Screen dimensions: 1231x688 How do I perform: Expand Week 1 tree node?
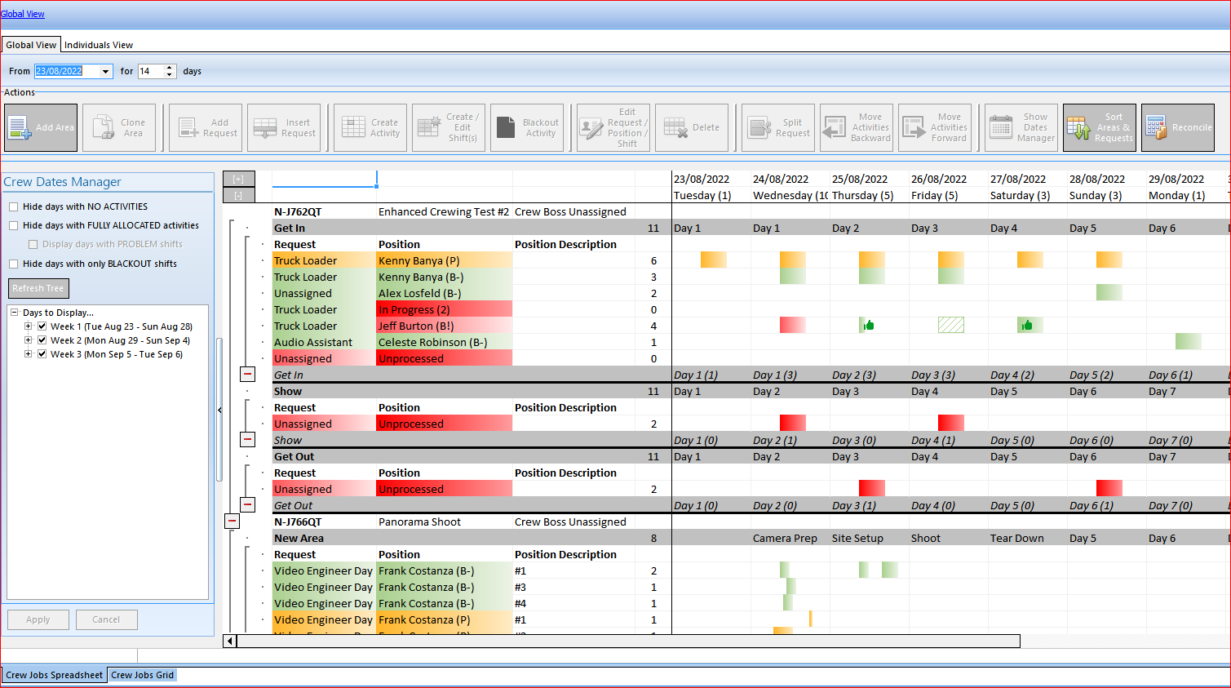click(29, 326)
